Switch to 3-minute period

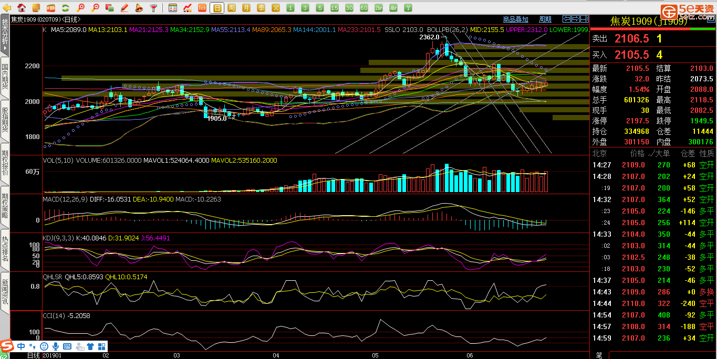[305, 8]
